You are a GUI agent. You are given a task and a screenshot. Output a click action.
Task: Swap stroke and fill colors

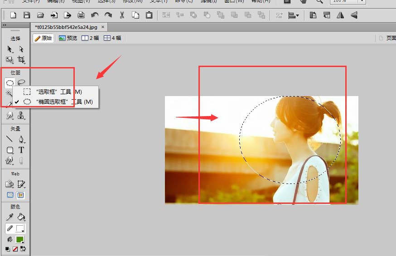(x=23, y=249)
